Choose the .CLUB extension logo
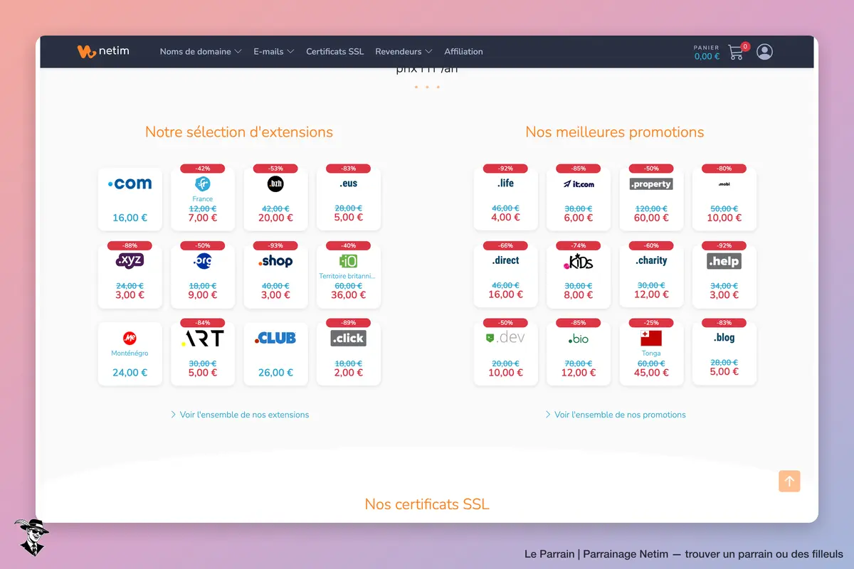The image size is (854, 569). click(275, 338)
